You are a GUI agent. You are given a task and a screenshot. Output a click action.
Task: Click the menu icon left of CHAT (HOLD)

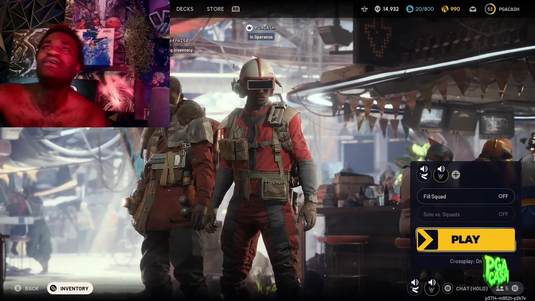tap(448, 288)
